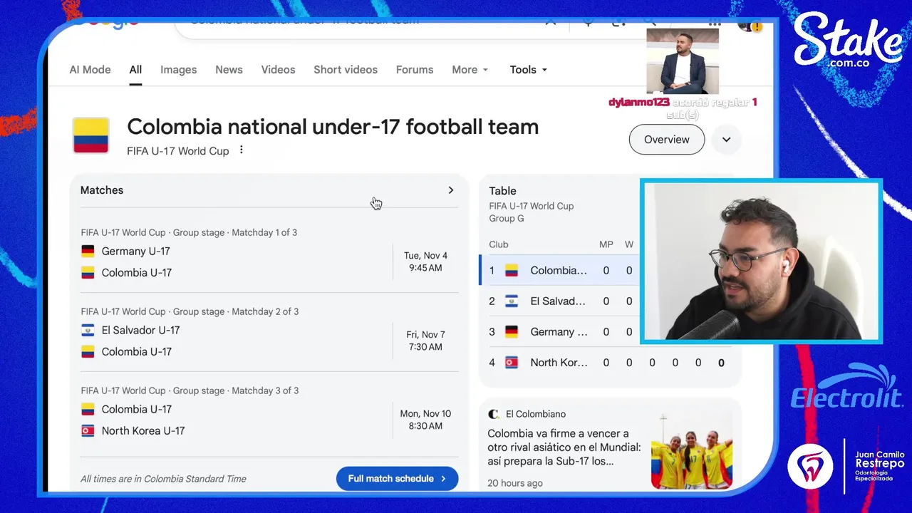Open the Videos tab
Screen dimensions: 912x513
tap(278, 70)
